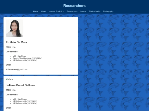
Task: Click Froilein De Vera's profile photo
Action: (14, 28)
